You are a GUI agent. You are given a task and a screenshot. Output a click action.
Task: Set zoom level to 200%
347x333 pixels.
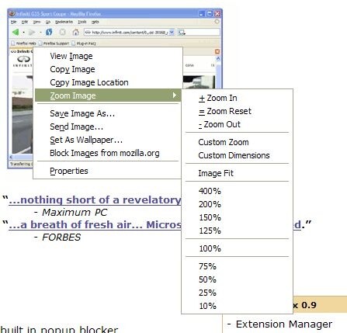(x=210, y=204)
